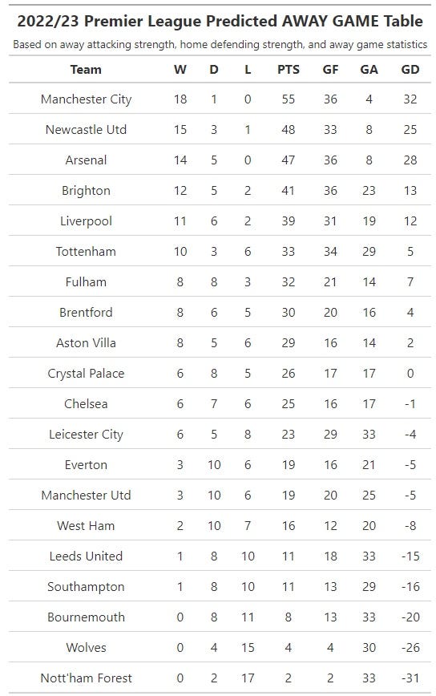The width and height of the screenshot is (436, 696).
Task: Click Manchester Utd team name
Action: pos(86,496)
